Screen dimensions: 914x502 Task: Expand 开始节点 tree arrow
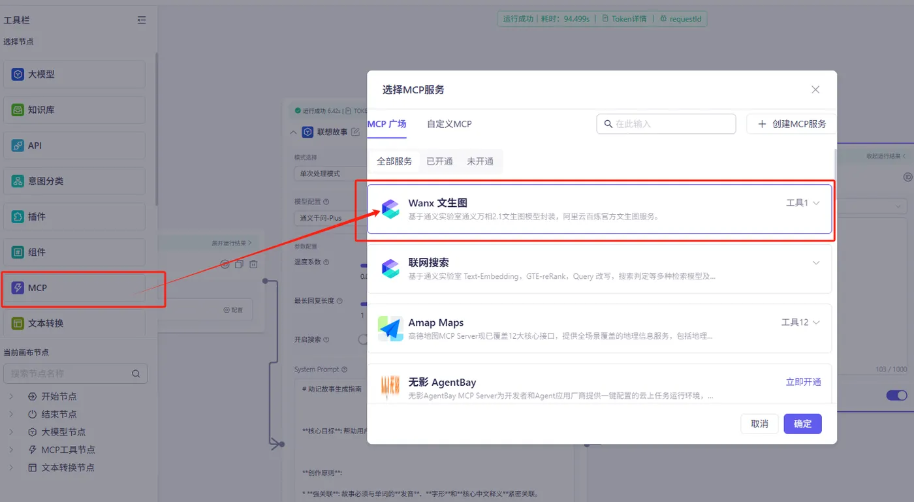(11, 396)
